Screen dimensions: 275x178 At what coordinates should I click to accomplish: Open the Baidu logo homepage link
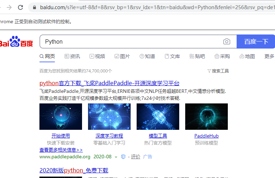click(x=16, y=42)
